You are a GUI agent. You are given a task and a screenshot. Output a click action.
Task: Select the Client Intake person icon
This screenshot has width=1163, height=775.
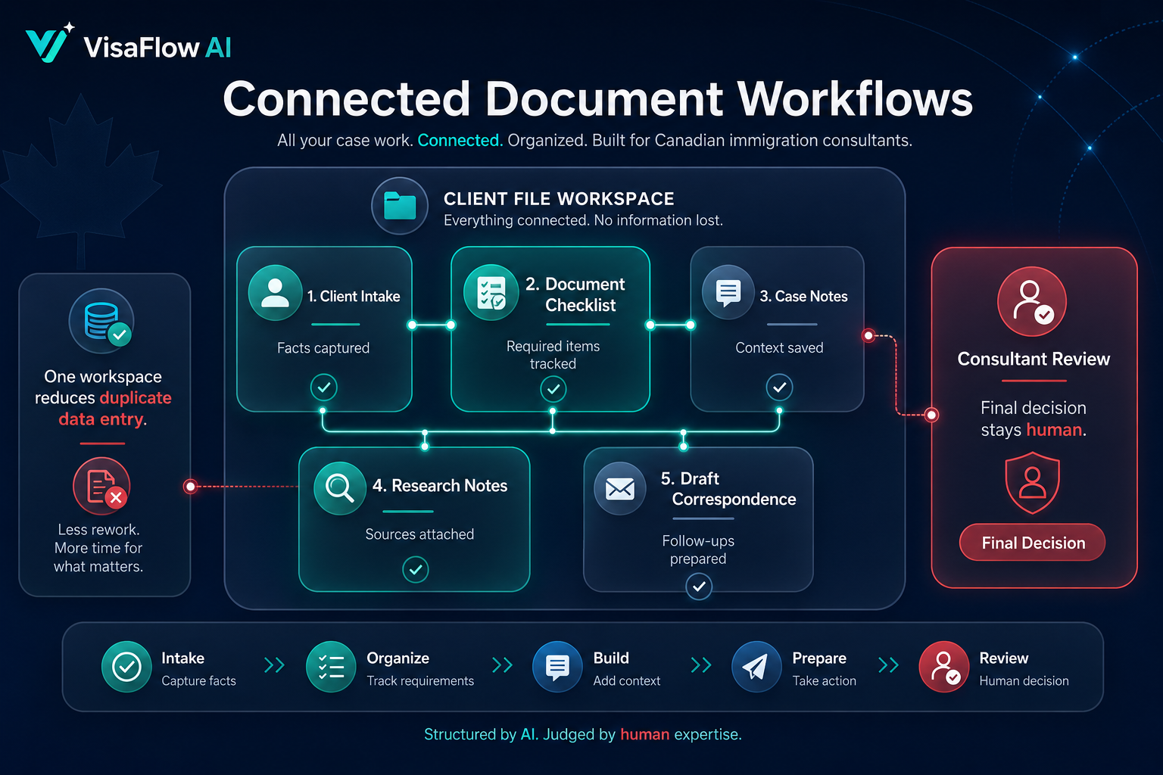coord(275,293)
